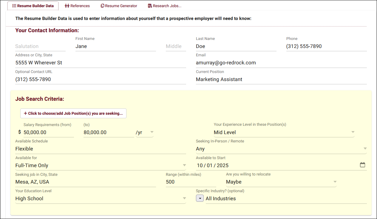Select the Resume Builder Data tab
This screenshot has width=377, height=219.
pos(33,6)
